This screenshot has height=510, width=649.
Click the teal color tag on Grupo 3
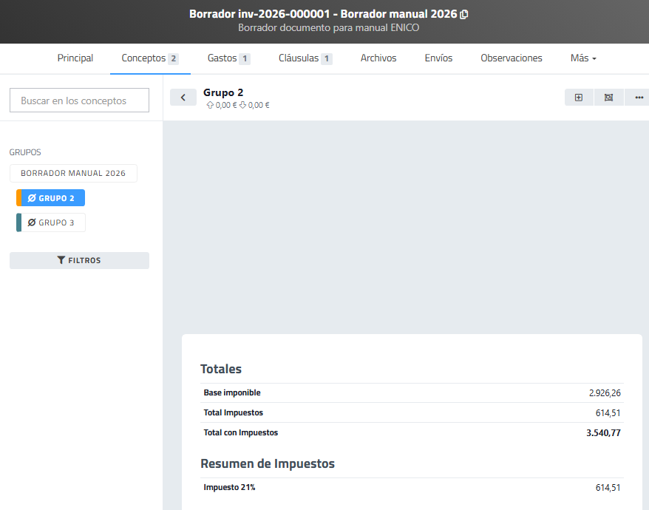point(18,222)
